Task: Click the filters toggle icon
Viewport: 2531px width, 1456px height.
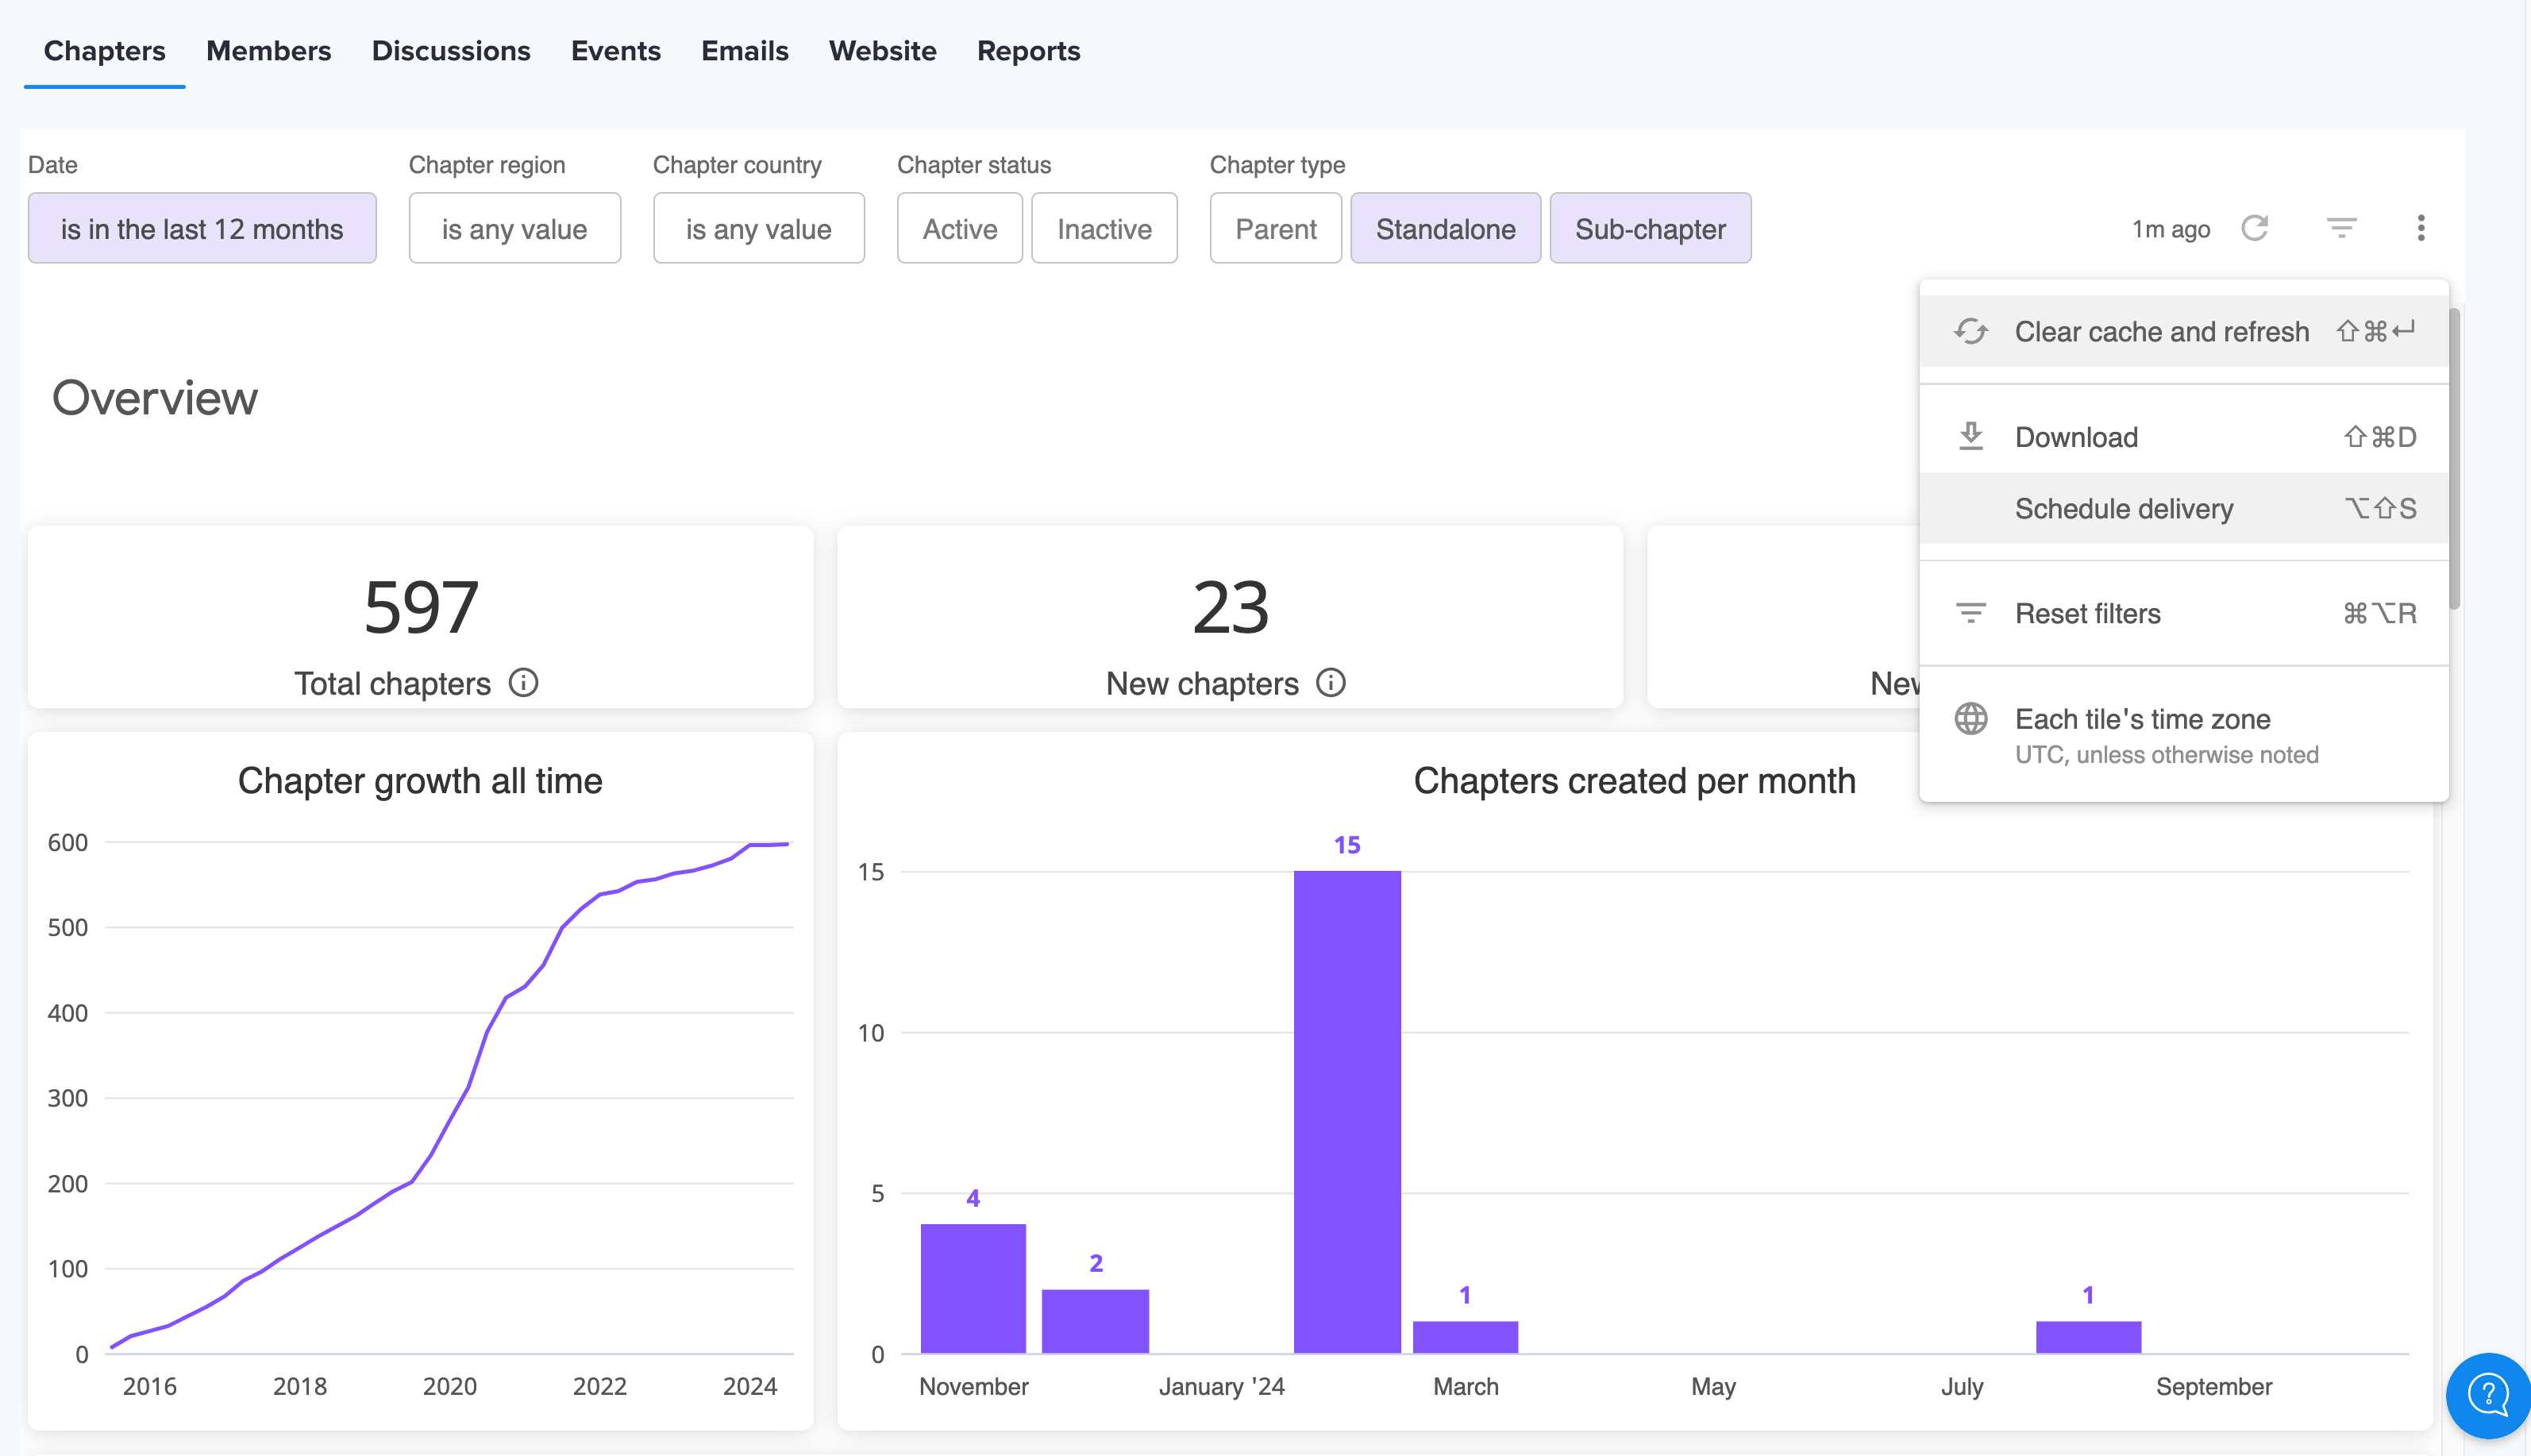Action: coord(2341,228)
